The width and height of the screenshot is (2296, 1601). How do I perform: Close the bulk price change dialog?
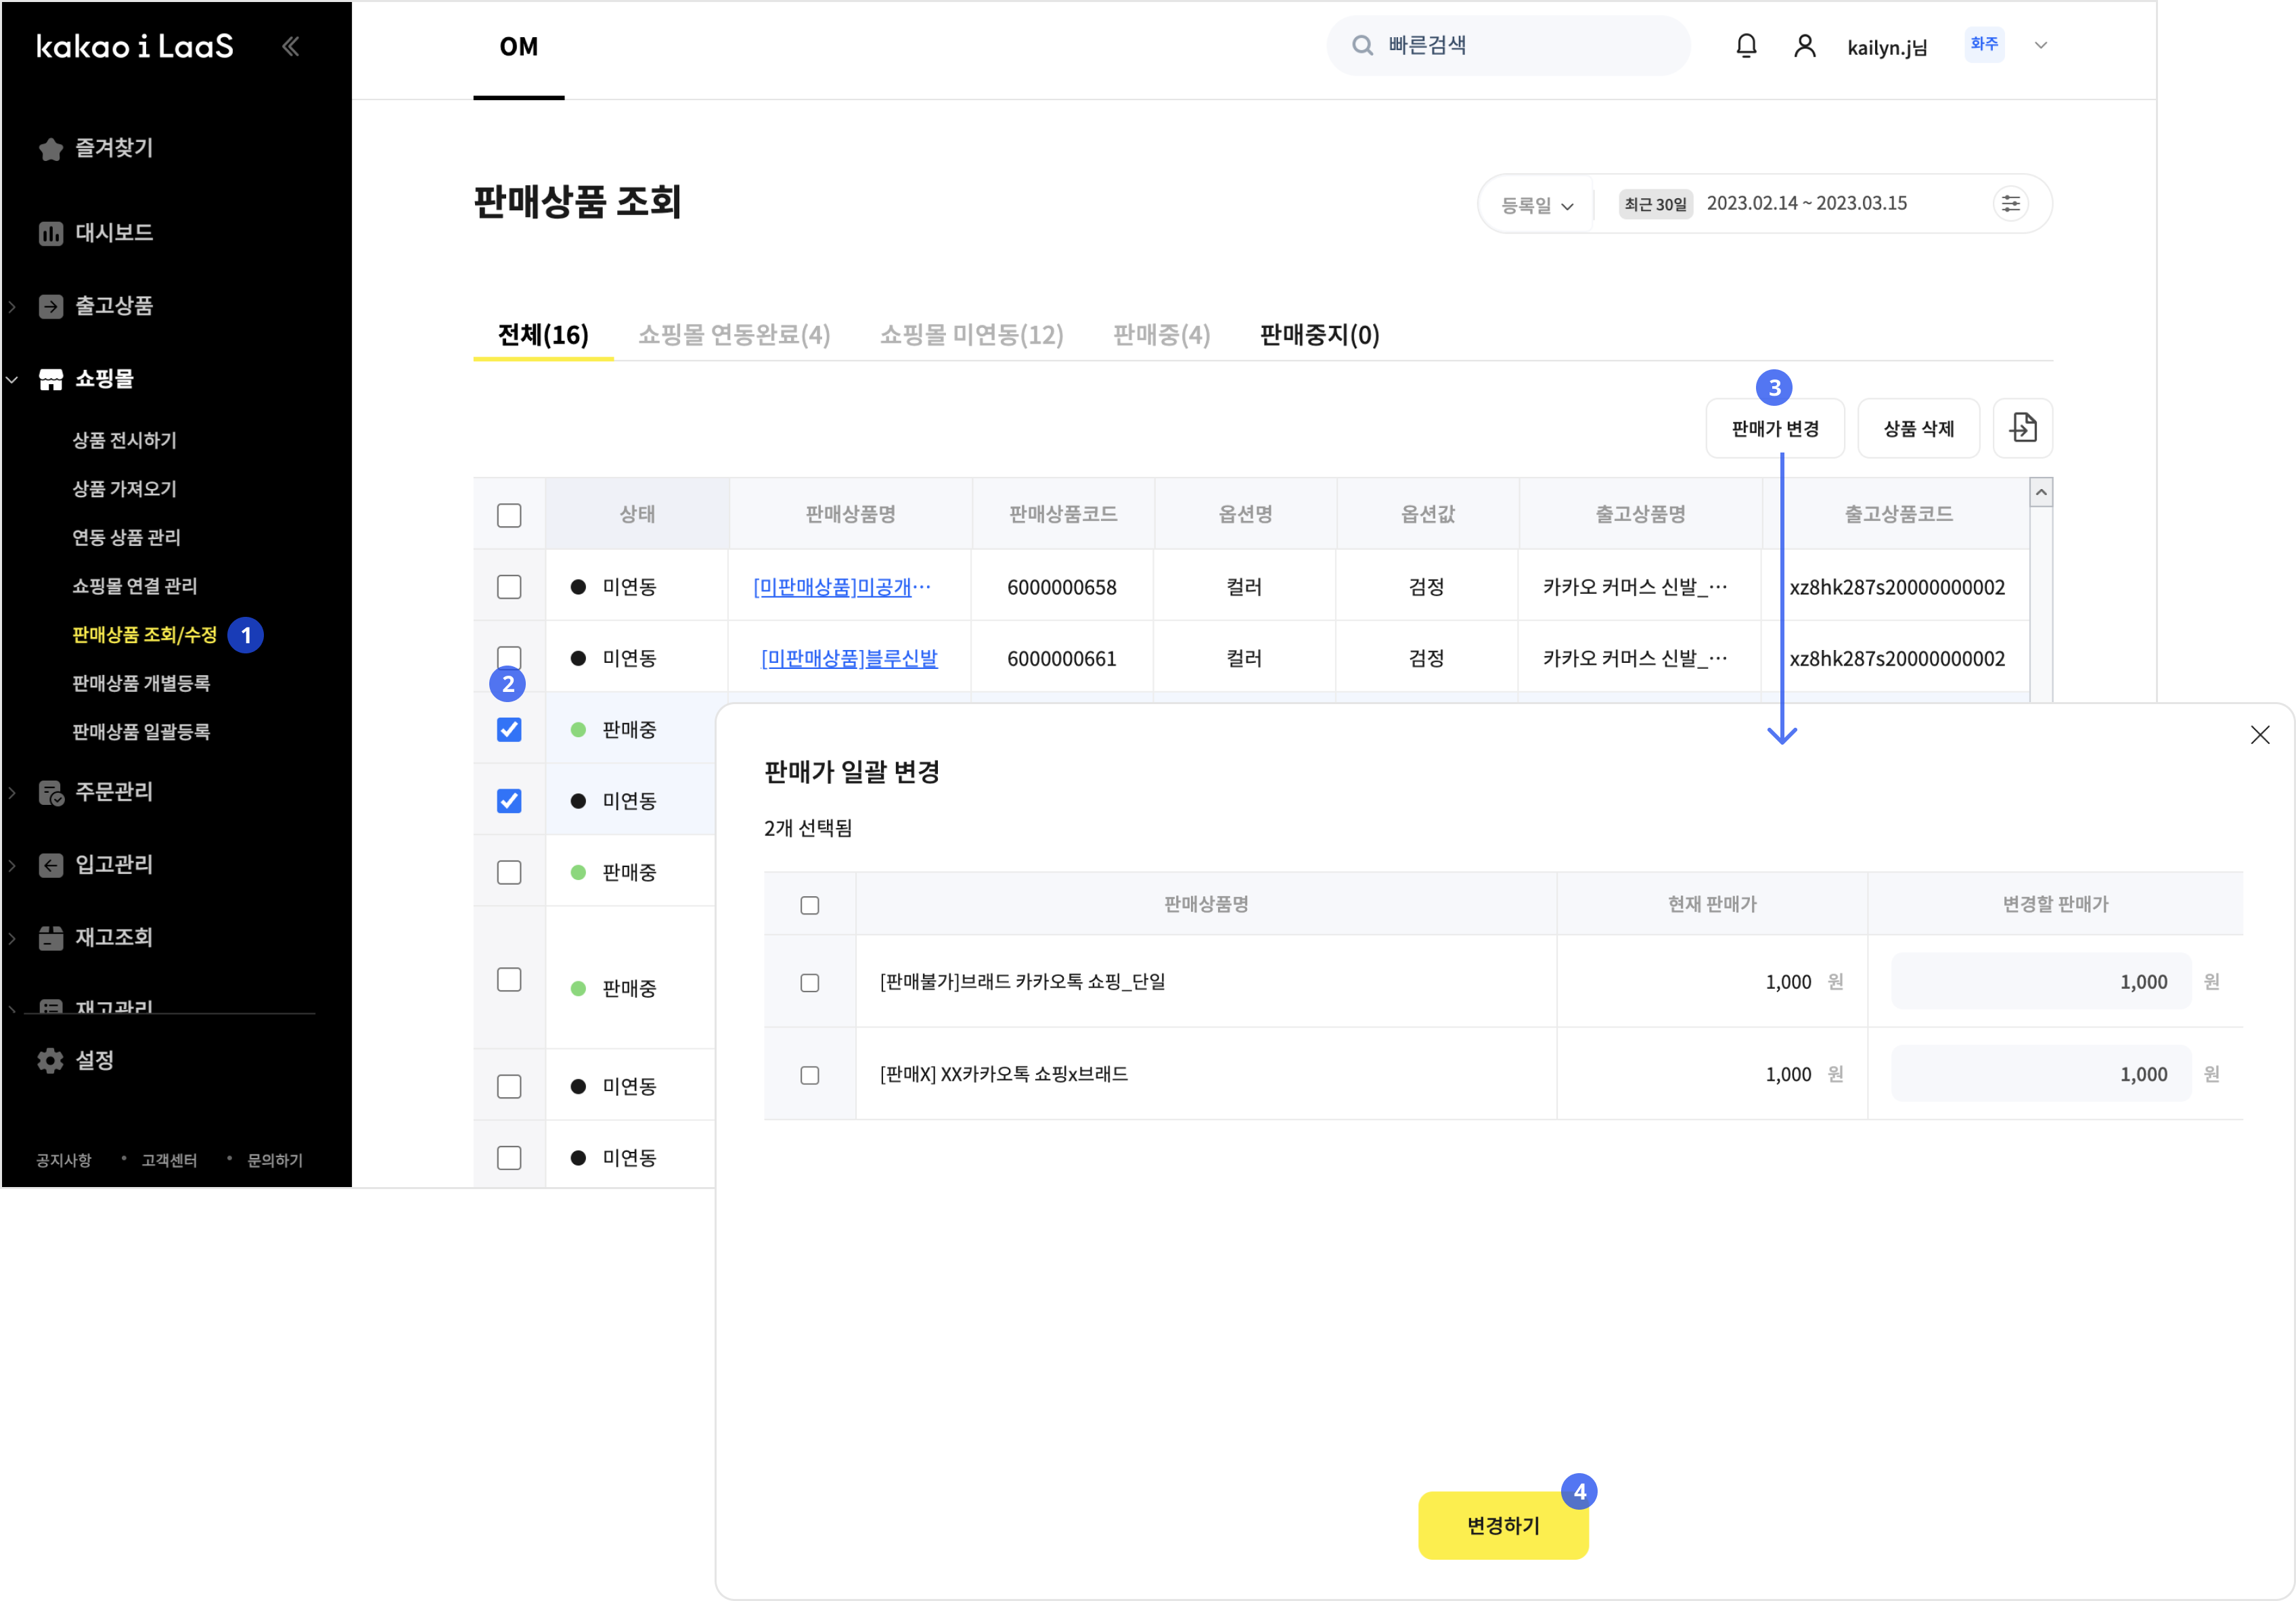pyautogui.click(x=2259, y=735)
